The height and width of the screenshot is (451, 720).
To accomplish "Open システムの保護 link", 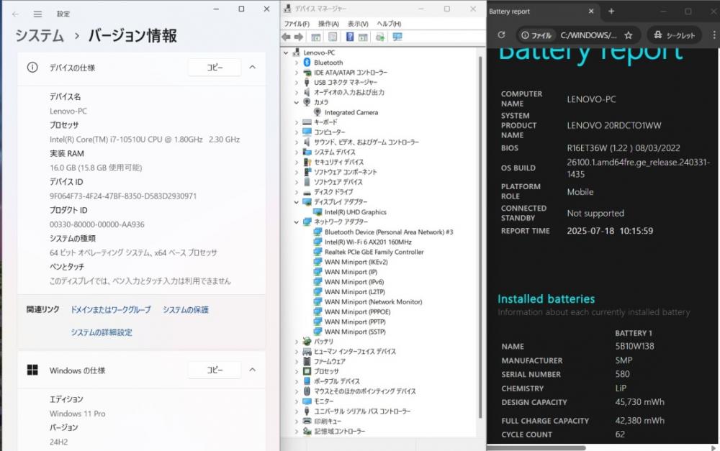I will pos(186,310).
